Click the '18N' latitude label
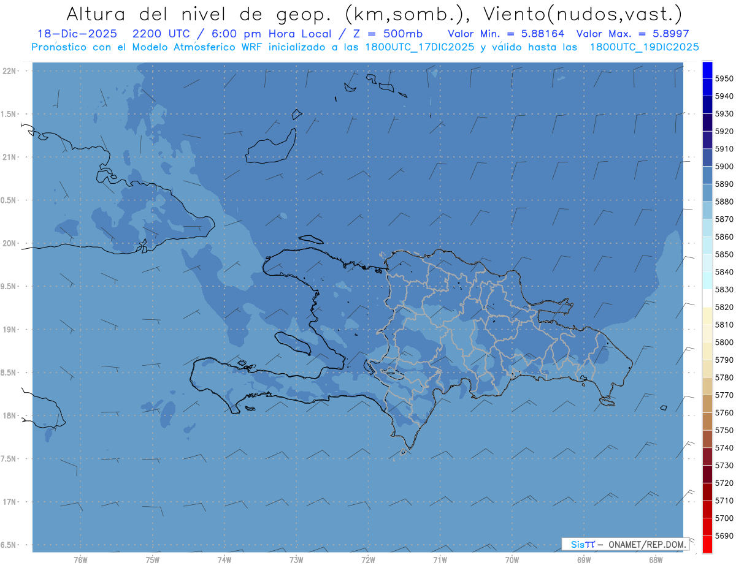Image resolution: width=736 pixels, height=568 pixels. pos(10,415)
